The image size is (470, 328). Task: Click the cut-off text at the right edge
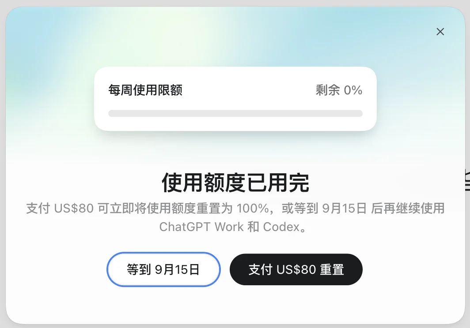[467, 179]
